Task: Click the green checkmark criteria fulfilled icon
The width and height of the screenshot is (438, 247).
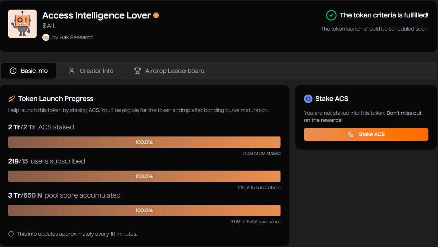Action: tap(331, 15)
